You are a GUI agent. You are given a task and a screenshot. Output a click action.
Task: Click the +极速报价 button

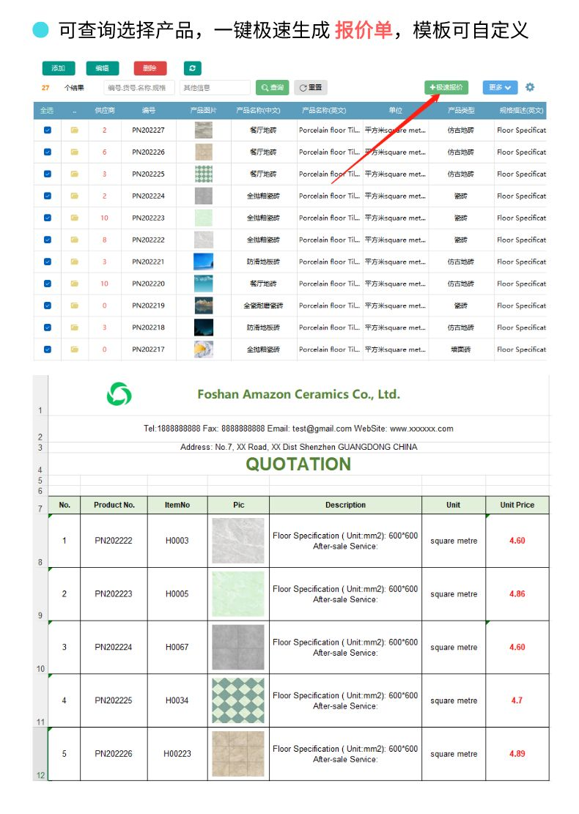[446, 87]
